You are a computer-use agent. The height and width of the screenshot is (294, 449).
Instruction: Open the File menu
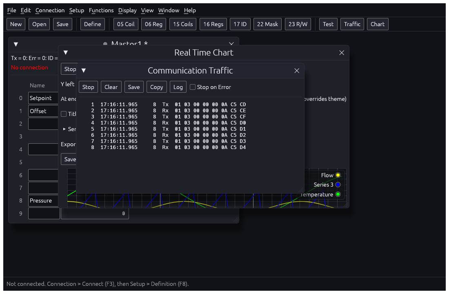coord(11,10)
